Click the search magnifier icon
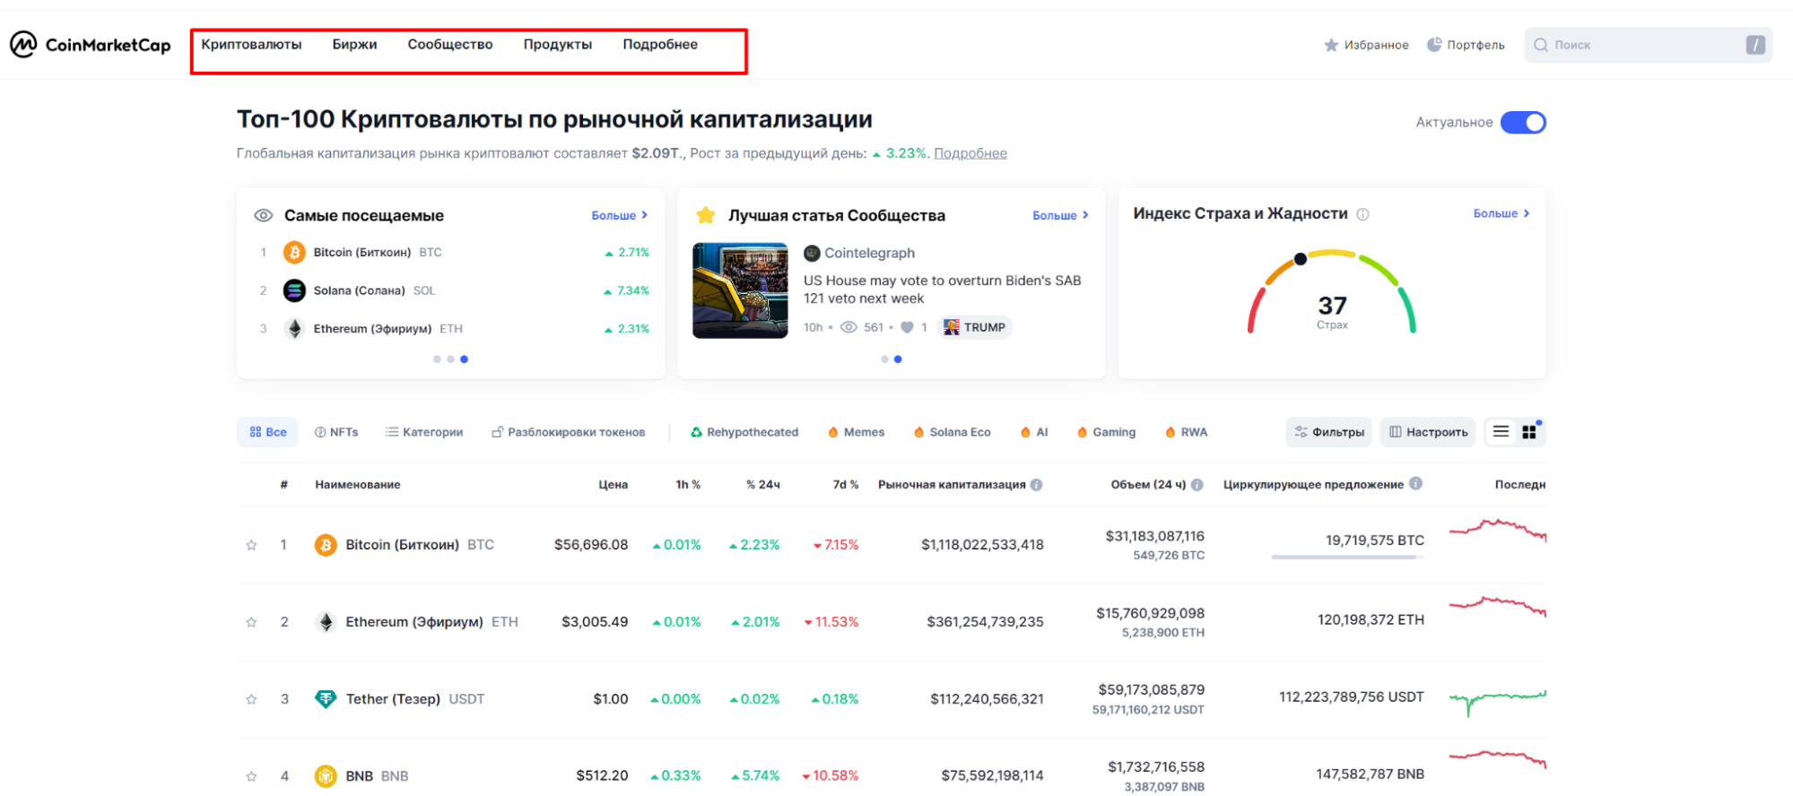Viewport: 1793px width, 796px height. tap(1541, 45)
